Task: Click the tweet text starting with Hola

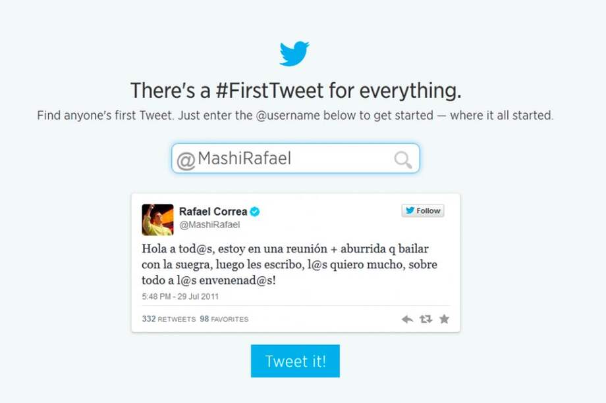Action: click(290, 264)
